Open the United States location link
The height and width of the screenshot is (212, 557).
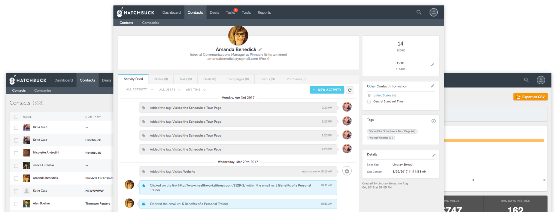(382, 95)
